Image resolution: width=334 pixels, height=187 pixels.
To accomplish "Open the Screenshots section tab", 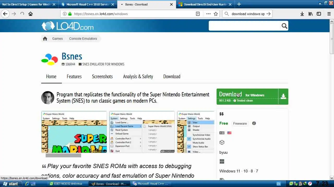I will point(102,76).
